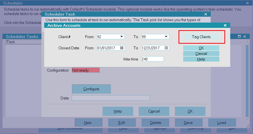Click the Tag Clients button
The height and width of the screenshot is (134, 253).
pos(201,37)
